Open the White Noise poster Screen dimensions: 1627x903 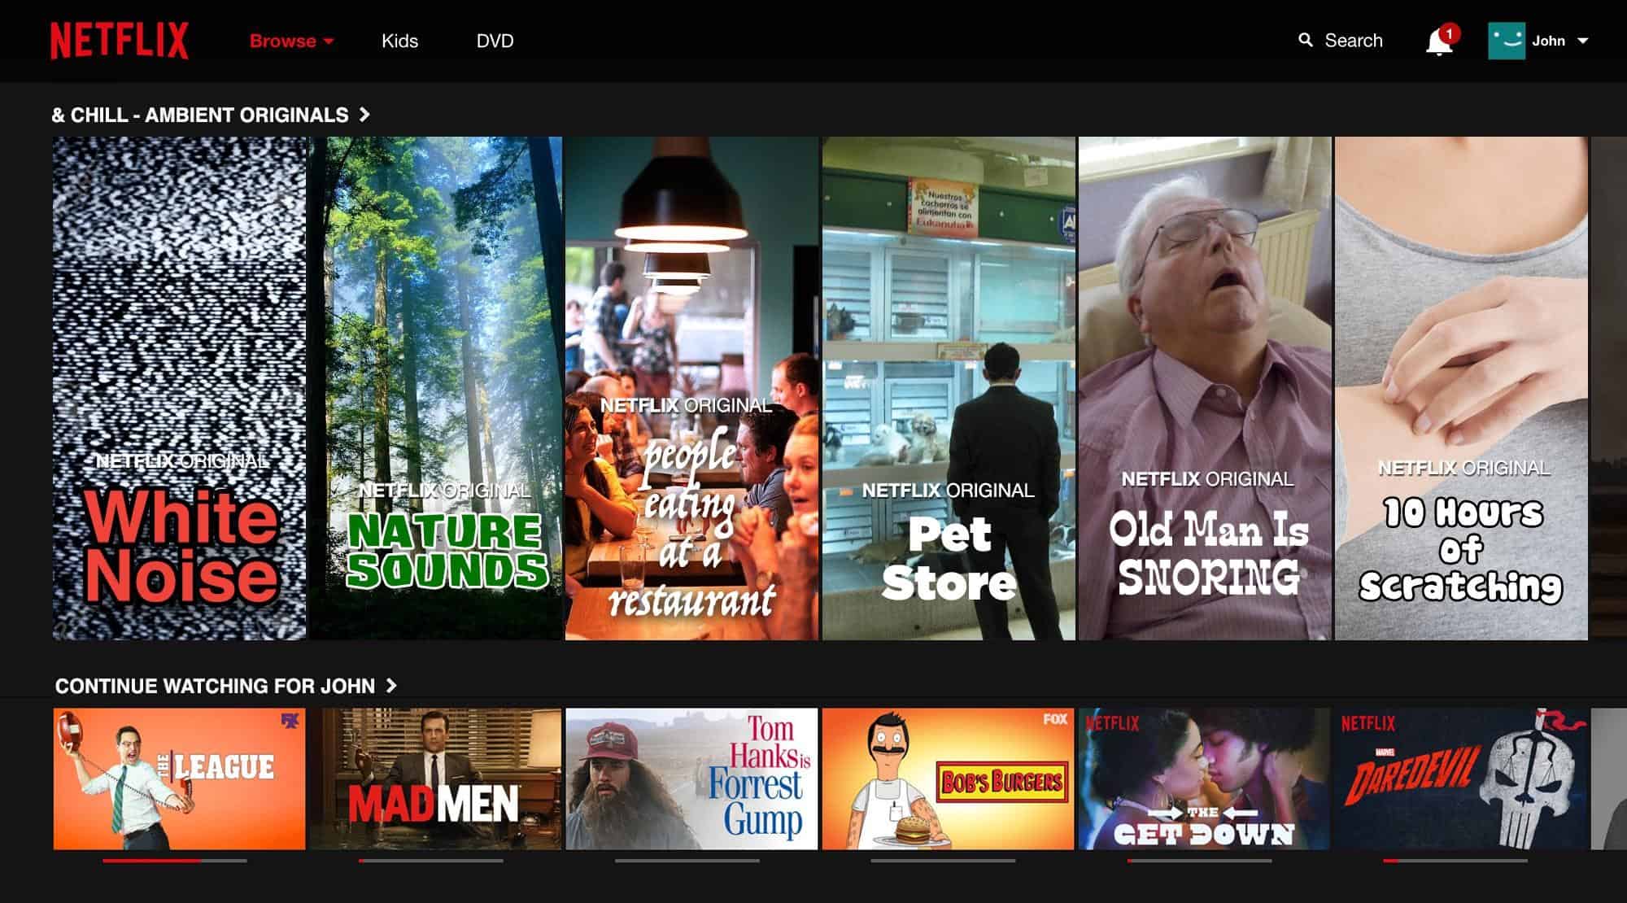(x=180, y=388)
